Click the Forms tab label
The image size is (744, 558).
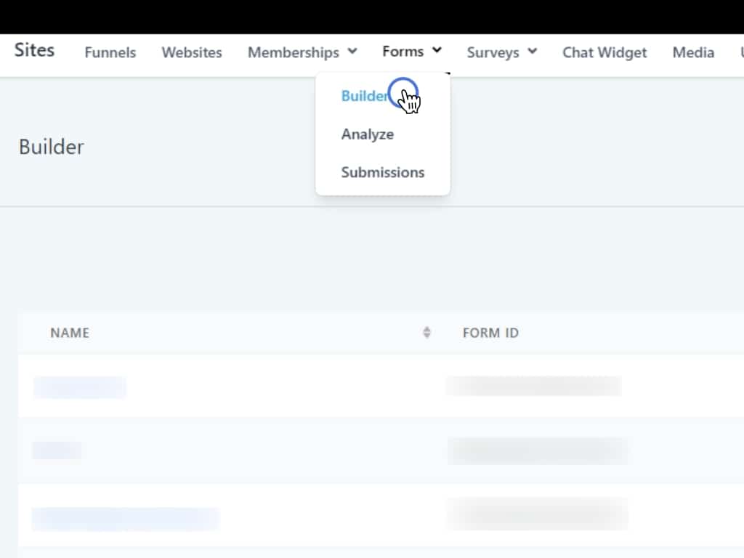[403, 52]
